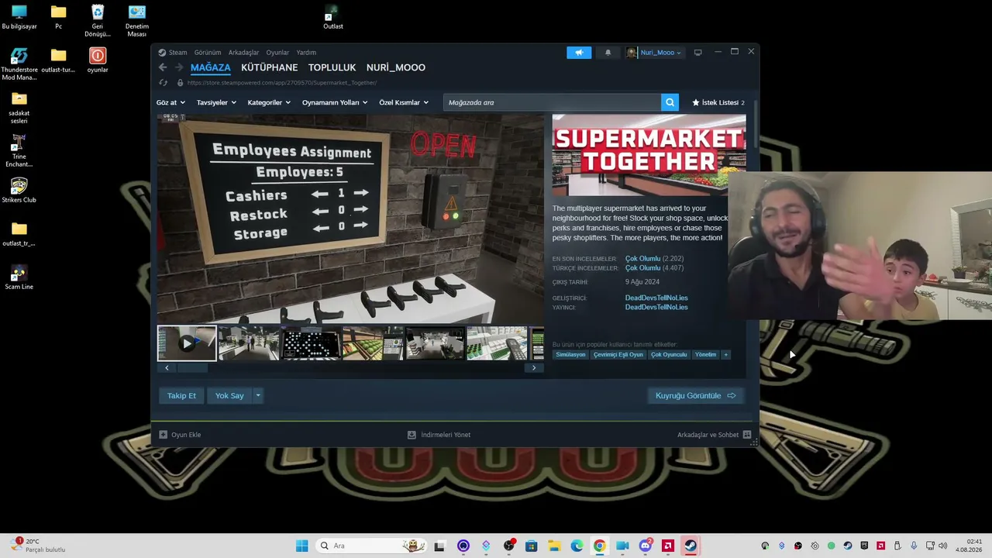This screenshot has width=992, height=558.
Task: Open File Explorer from the taskbar
Action: tap(554, 546)
